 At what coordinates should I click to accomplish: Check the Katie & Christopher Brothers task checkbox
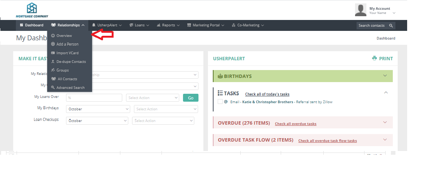click(220, 102)
